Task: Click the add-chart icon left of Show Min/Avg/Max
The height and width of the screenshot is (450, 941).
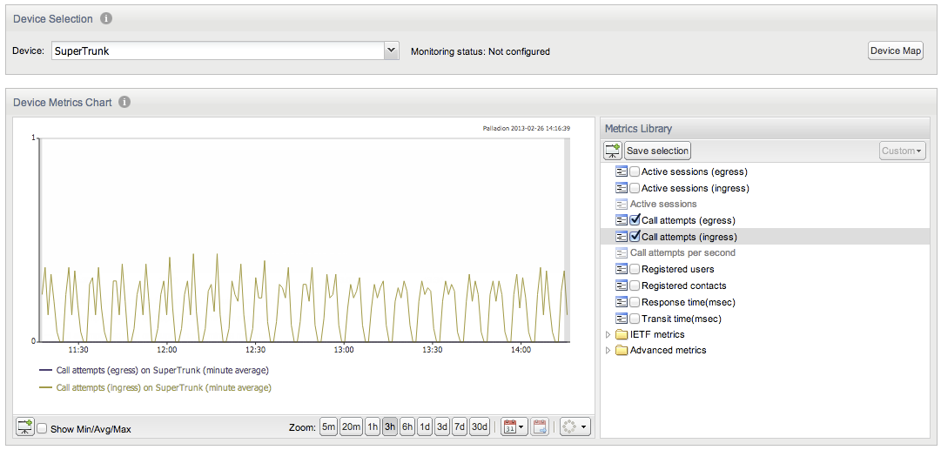Action: click(24, 427)
